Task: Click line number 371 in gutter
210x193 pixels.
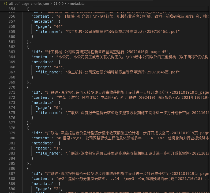Action: click(x=12, y=92)
